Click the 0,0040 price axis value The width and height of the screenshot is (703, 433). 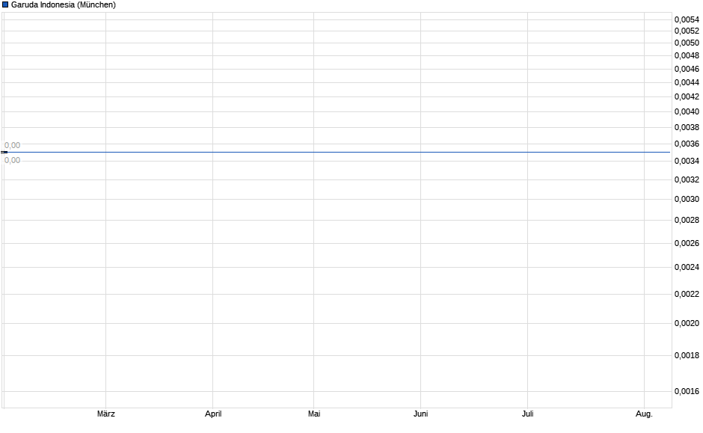(x=687, y=111)
